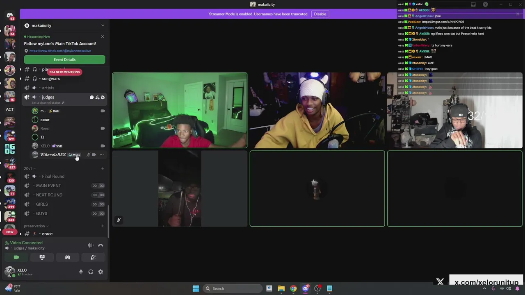Open the OG server icon in sidebar
The height and width of the screenshot is (295, 525).
[10, 149]
